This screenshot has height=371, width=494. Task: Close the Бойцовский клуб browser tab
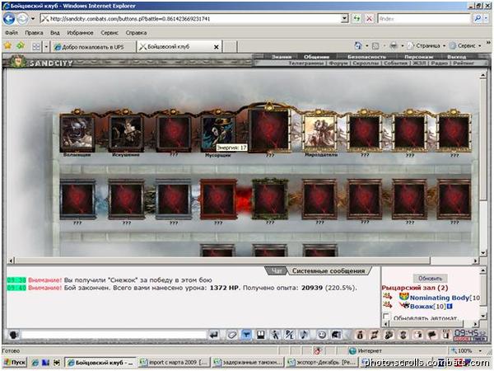(216, 47)
